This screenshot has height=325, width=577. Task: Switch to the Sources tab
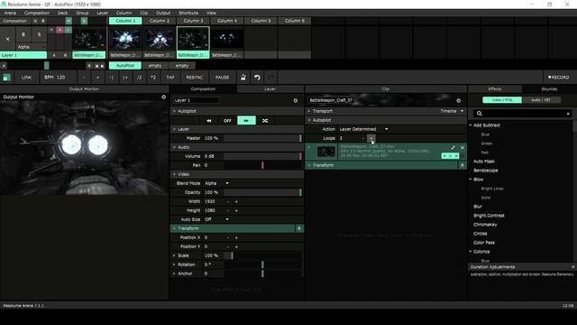point(549,89)
